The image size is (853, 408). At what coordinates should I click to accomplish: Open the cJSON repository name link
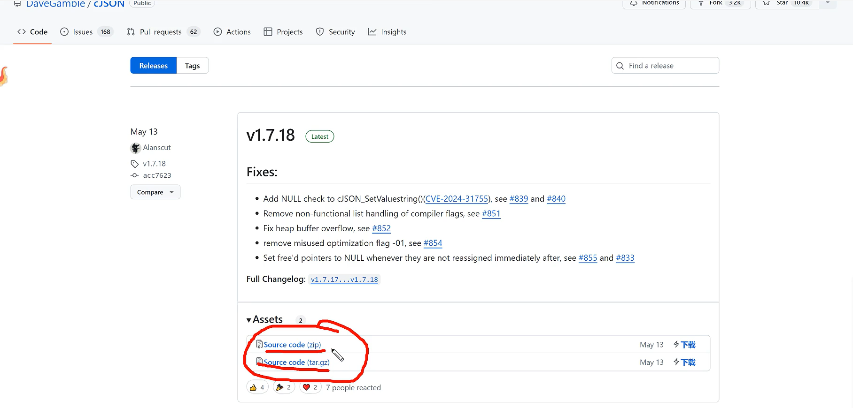point(109,4)
